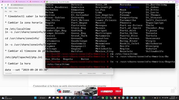
Task: Click 'Windows (CRLF)' in Notepad status bar
Action: coord(92,73)
